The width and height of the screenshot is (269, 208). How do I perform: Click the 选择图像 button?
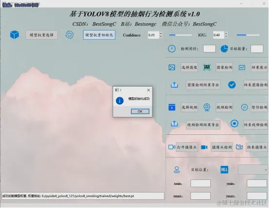click(189, 67)
